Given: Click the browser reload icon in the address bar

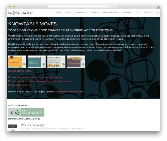Looking at the screenshot, I should (x=109, y=7).
